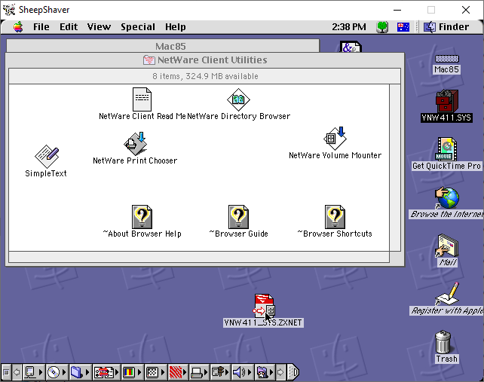The height and width of the screenshot is (382, 484).
Task: Open the CD player control strip module
Action: click(x=57, y=372)
